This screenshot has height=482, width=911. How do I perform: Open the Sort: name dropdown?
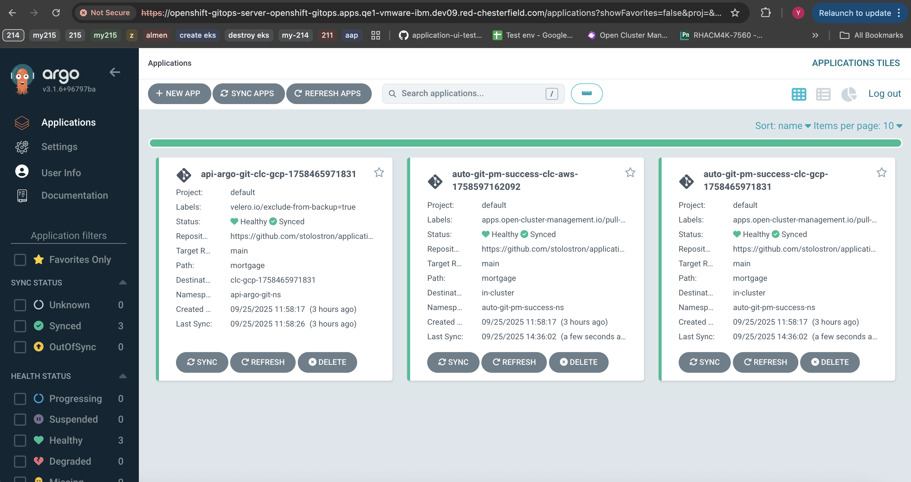782,126
